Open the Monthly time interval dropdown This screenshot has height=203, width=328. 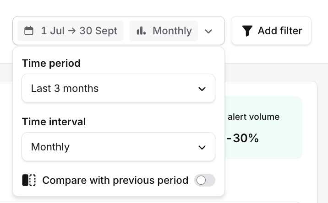118,147
